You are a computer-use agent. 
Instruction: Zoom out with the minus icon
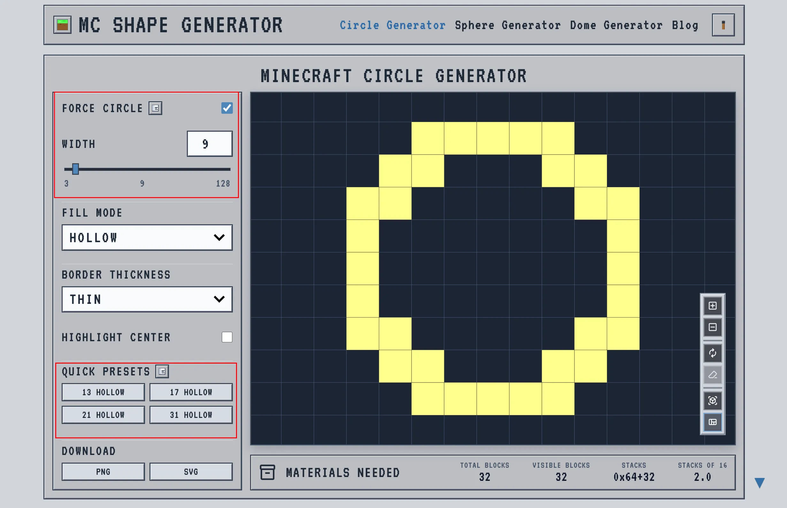(713, 327)
